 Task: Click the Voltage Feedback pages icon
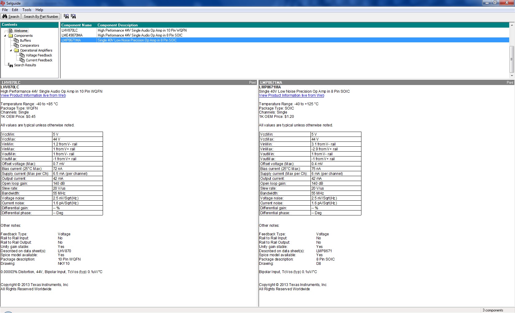coord(22,55)
